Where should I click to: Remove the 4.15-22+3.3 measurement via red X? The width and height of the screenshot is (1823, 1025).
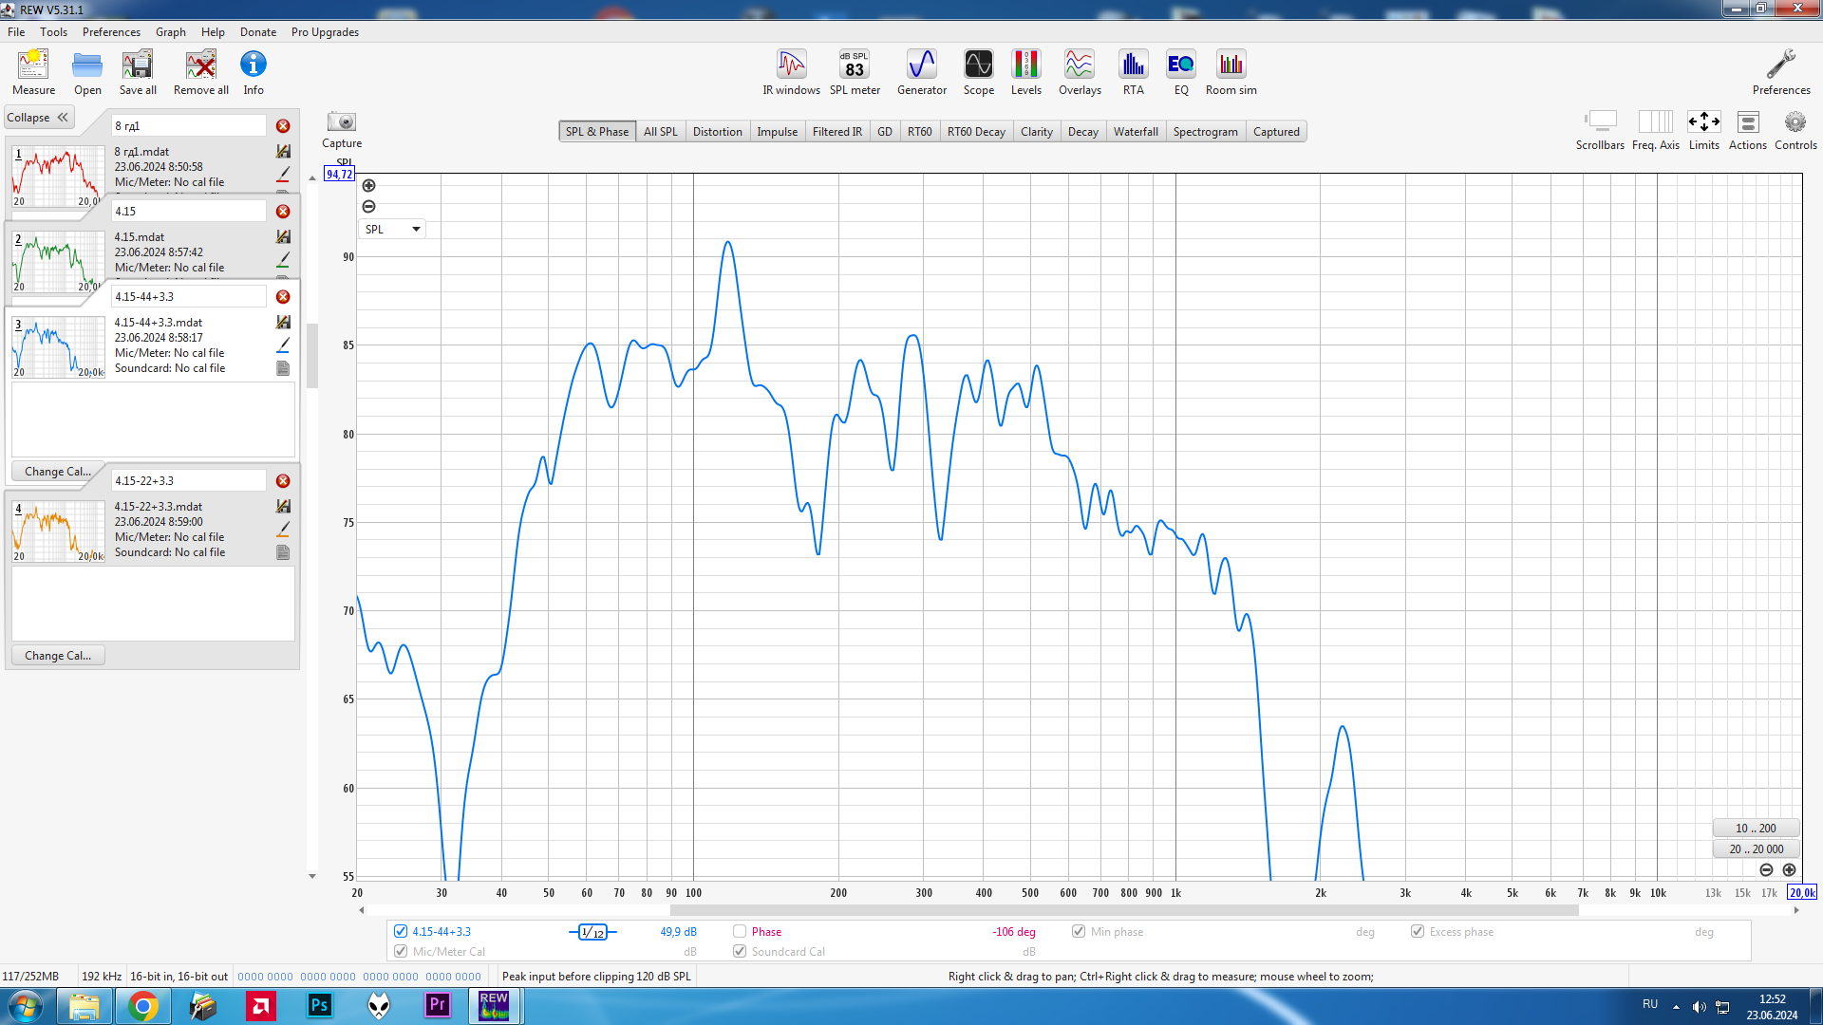tap(283, 481)
